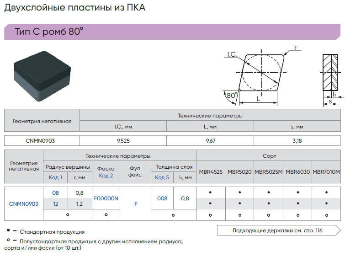Click the MBR5020 grade header
The width and height of the screenshot is (345, 257).
coord(239,172)
